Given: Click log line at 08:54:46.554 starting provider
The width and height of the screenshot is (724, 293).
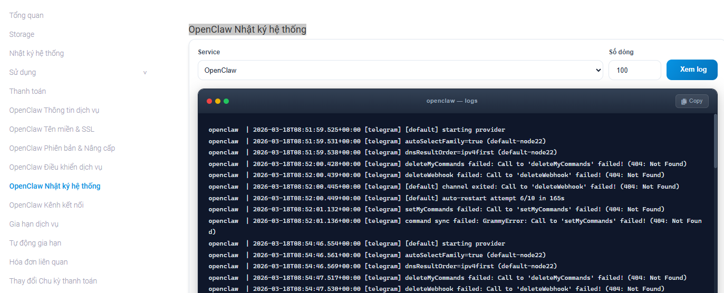Looking at the screenshot, I should click(x=356, y=243).
